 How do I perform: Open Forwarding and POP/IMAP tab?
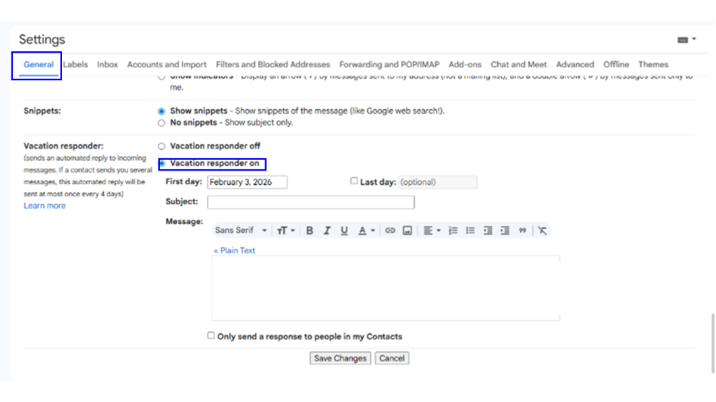tap(389, 64)
